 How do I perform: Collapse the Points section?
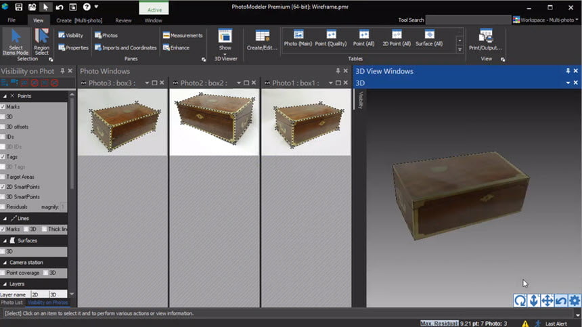tap(5, 96)
